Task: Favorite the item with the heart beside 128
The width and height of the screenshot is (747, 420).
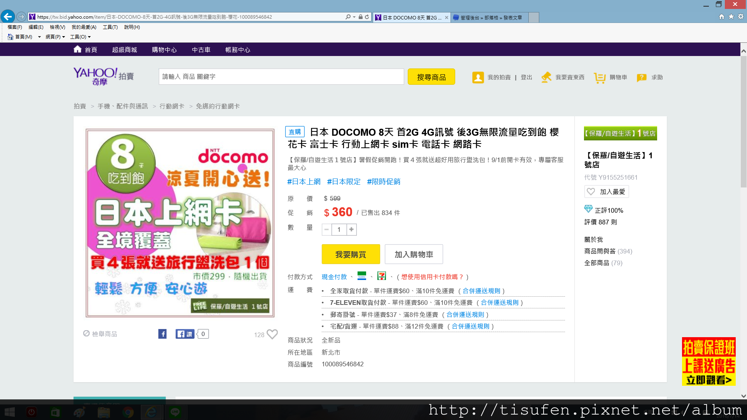Action: coord(272,334)
